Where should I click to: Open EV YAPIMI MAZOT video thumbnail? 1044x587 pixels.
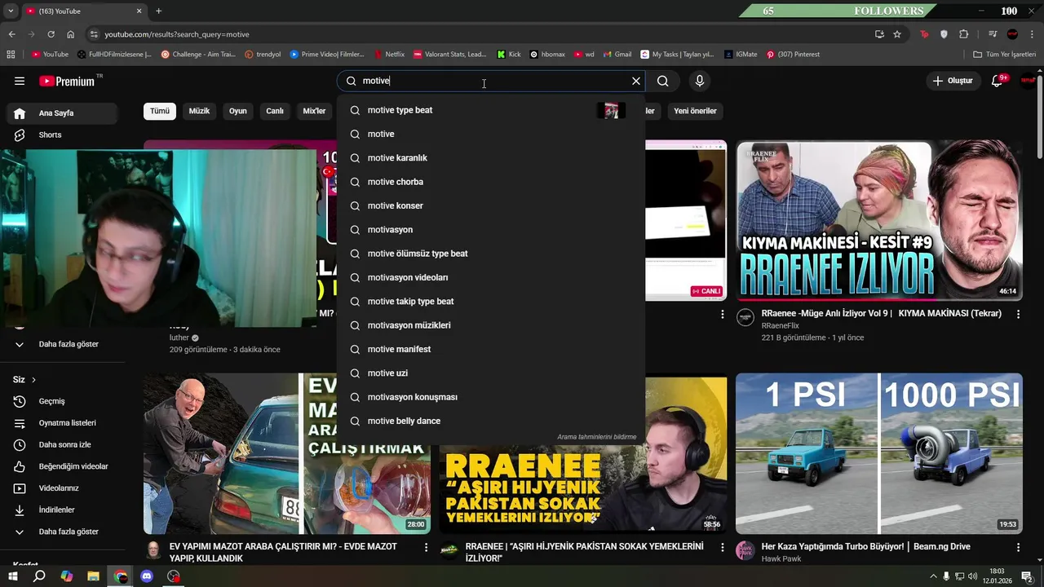click(287, 453)
